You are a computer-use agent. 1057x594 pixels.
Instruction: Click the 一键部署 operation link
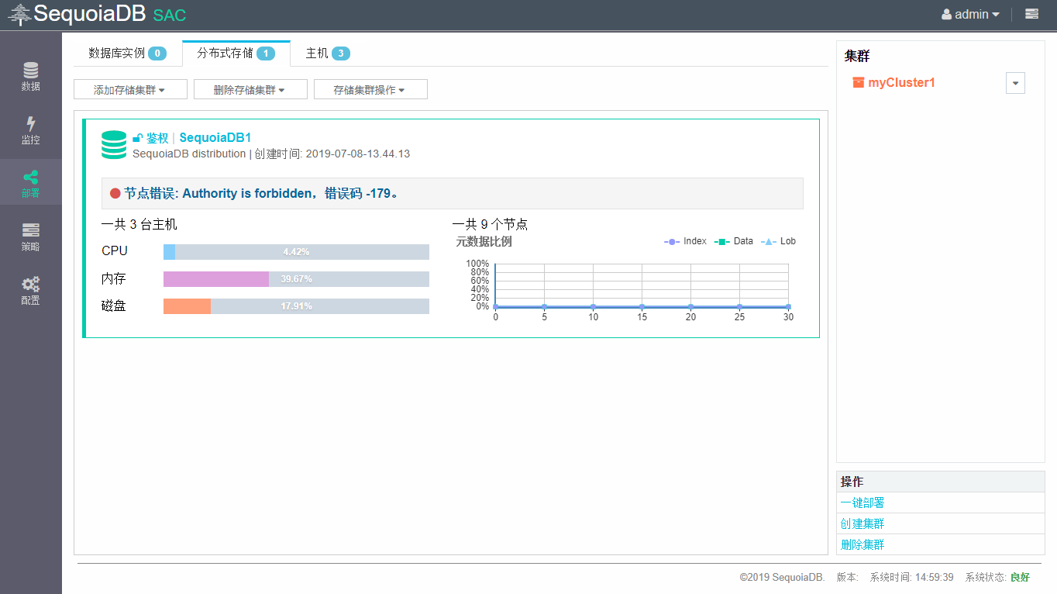click(862, 502)
